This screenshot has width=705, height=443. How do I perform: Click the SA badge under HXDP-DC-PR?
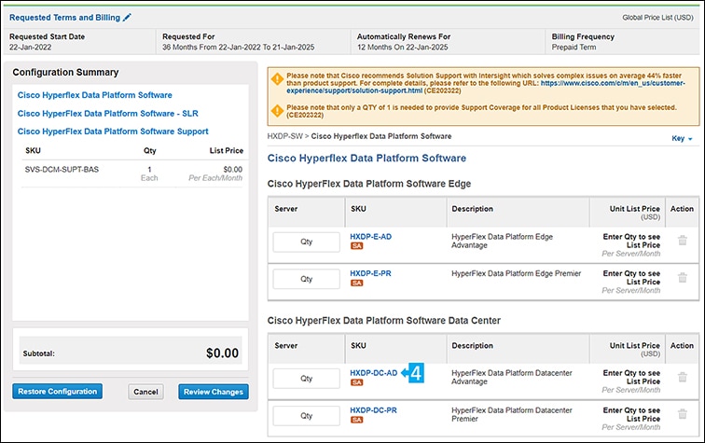356,420
